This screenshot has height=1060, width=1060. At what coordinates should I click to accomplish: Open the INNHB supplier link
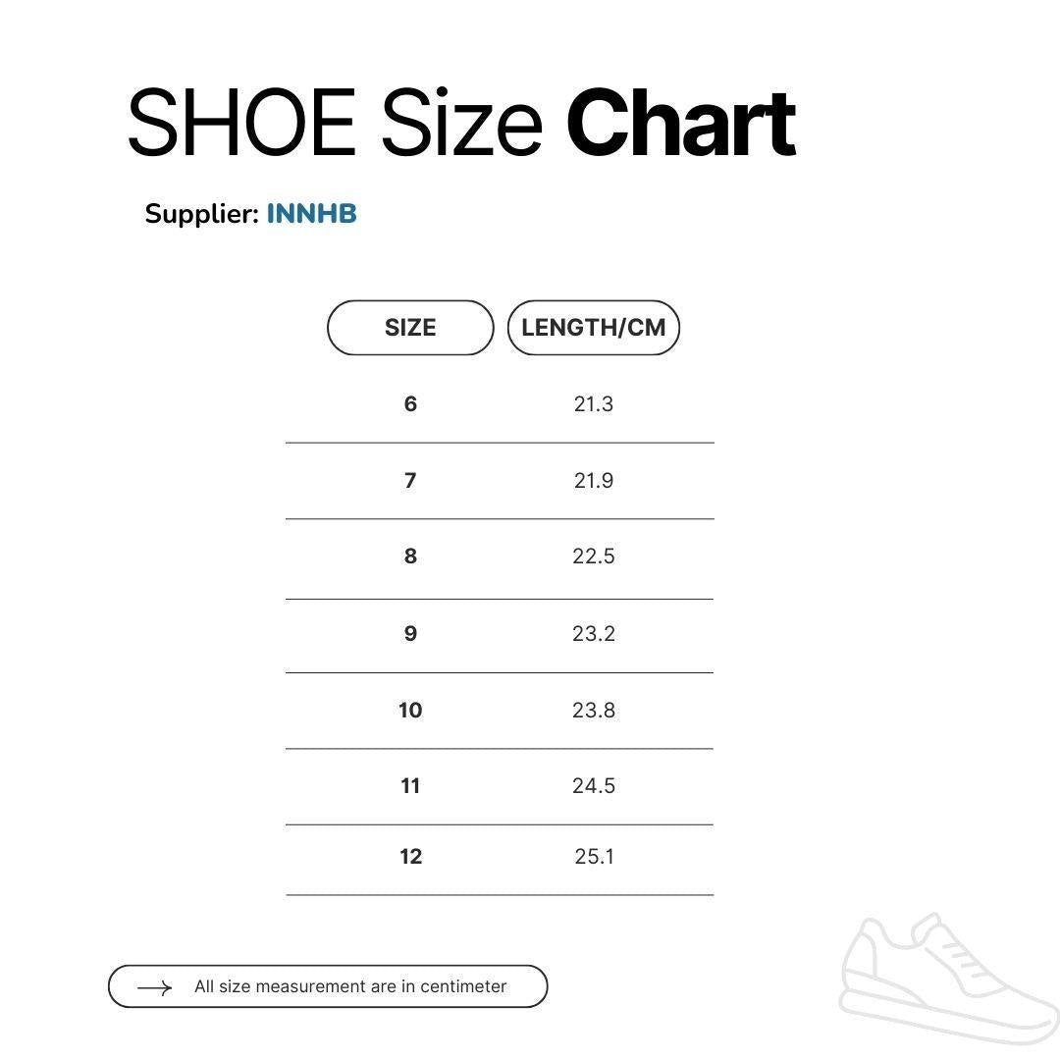click(x=311, y=214)
